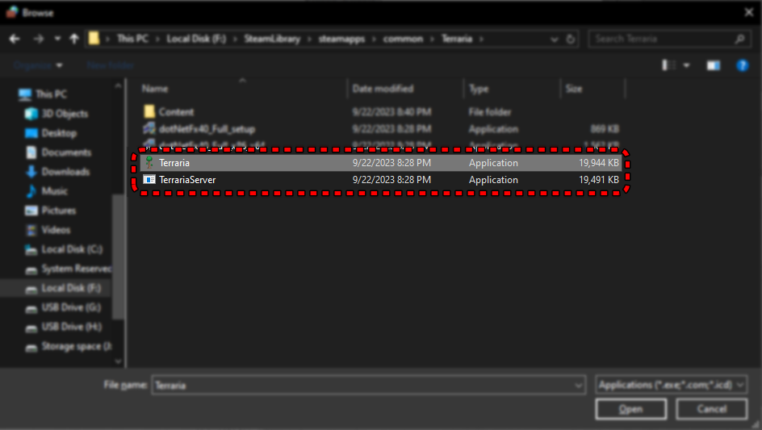The width and height of the screenshot is (762, 430).
Task: Click navigation pane scroll up arrow
Action: click(x=118, y=86)
